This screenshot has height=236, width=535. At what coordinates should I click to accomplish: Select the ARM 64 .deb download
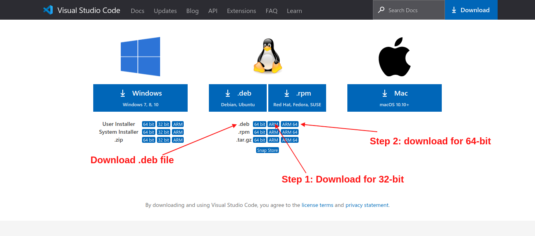coord(290,124)
